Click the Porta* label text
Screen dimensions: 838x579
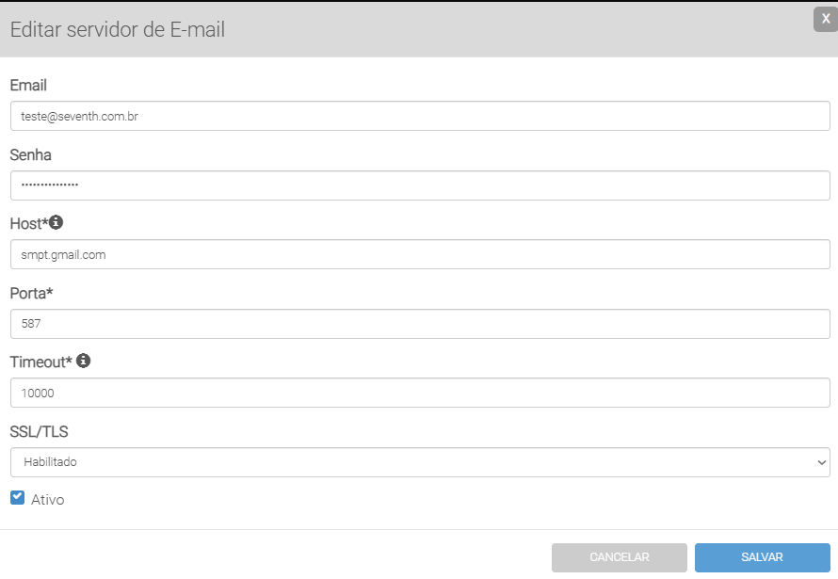pos(31,293)
